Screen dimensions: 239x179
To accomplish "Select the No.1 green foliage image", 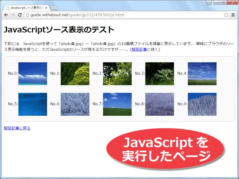I will [75, 73].
